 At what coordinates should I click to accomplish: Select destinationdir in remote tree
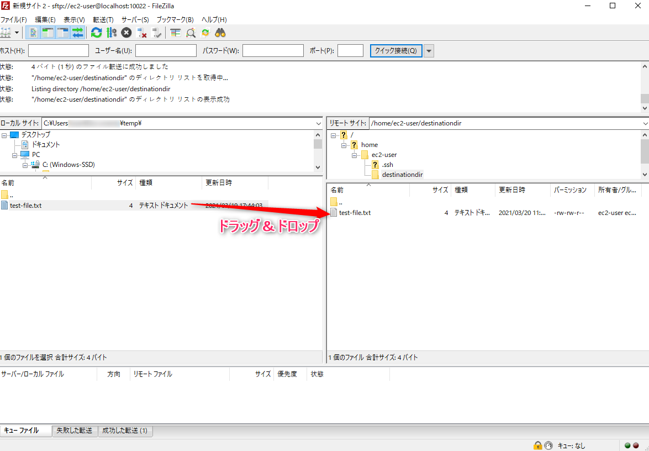click(x=402, y=175)
